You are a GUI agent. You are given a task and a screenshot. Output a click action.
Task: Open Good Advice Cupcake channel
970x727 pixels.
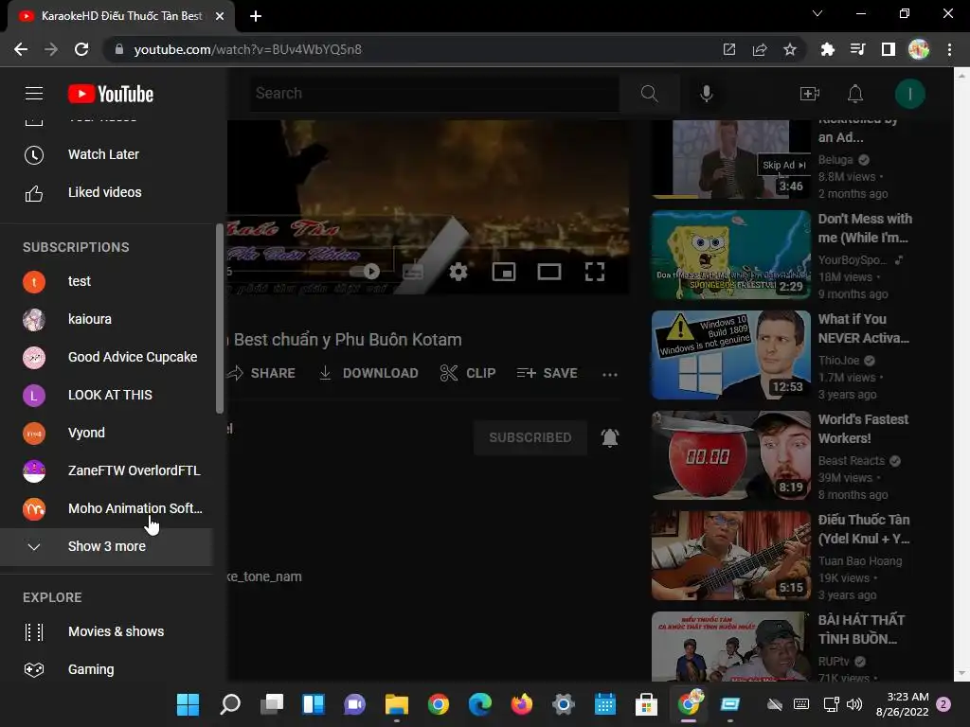106,357
